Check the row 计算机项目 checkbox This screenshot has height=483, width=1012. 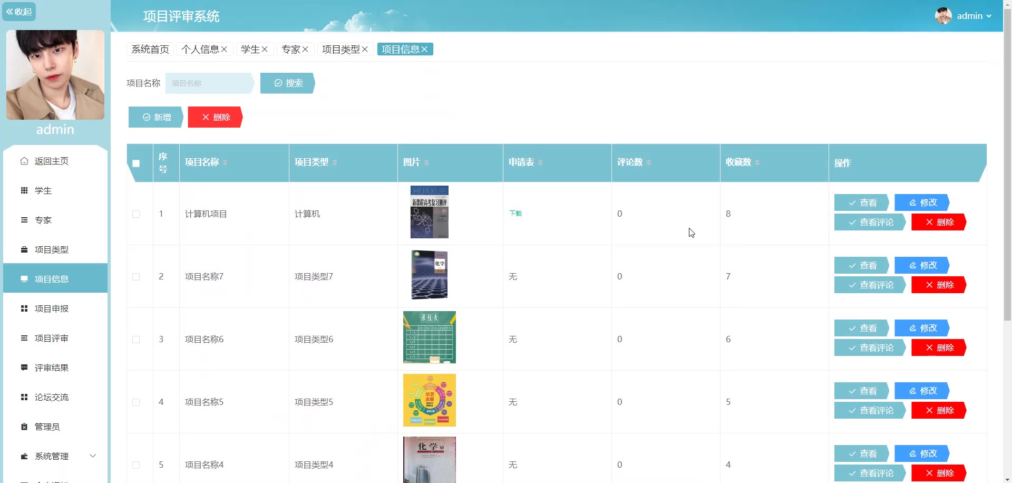(x=136, y=214)
